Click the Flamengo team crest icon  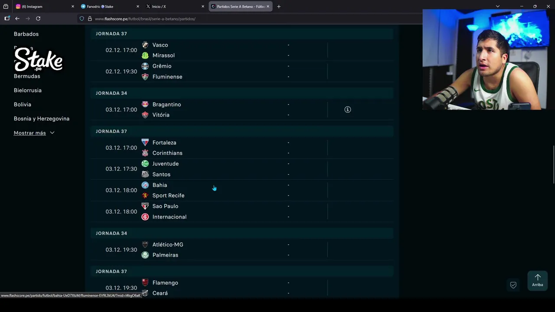pos(145,283)
